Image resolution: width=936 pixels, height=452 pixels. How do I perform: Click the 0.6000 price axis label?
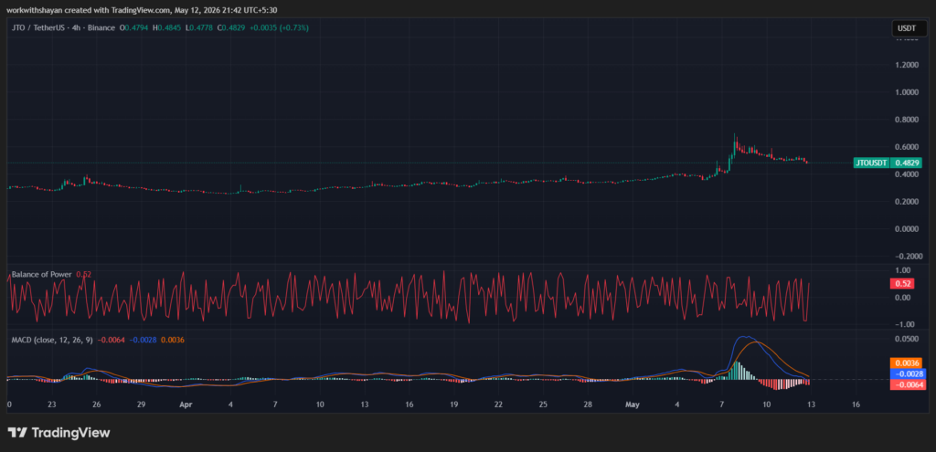click(906, 147)
